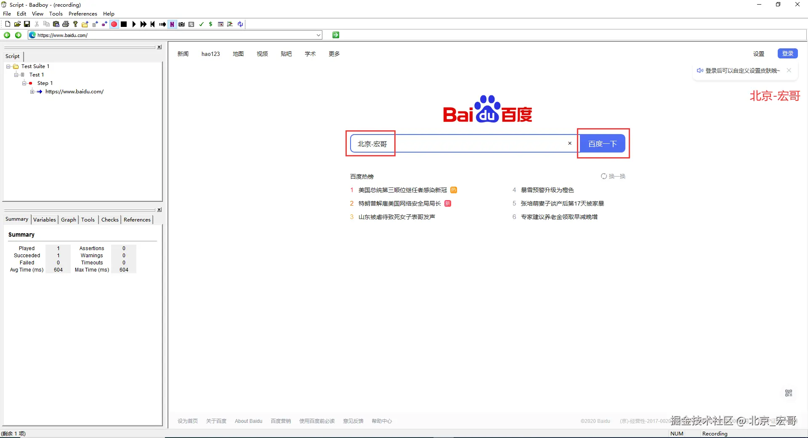Refresh hot list with 换一换
The image size is (808, 438).
(x=613, y=177)
